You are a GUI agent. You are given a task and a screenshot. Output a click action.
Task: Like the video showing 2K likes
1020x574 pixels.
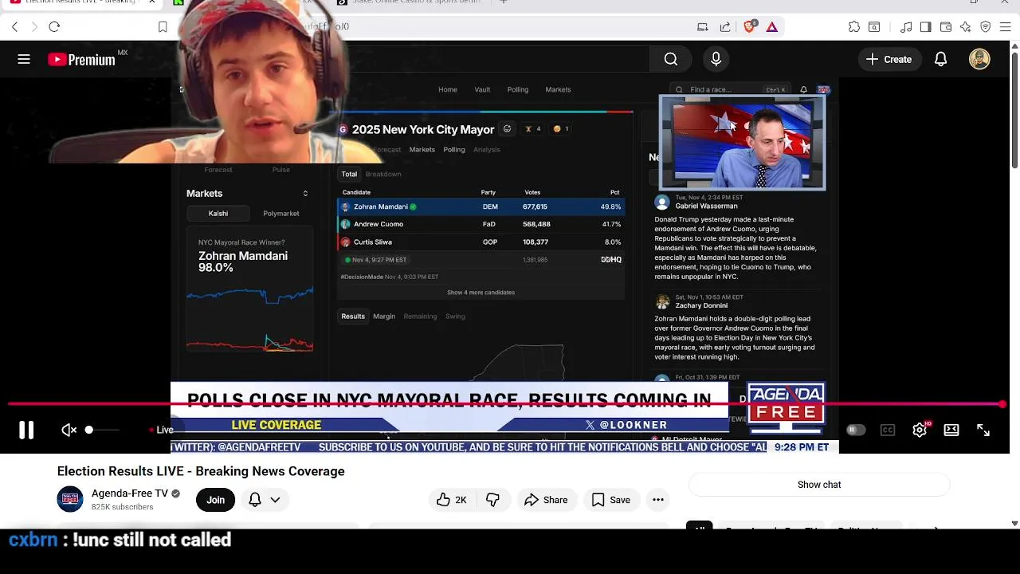pyautogui.click(x=452, y=500)
